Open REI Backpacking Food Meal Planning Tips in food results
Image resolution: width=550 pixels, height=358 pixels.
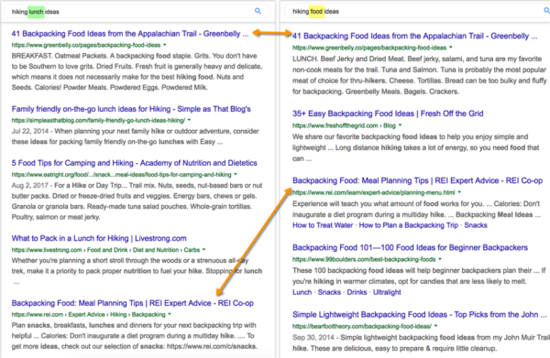tap(417, 180)
